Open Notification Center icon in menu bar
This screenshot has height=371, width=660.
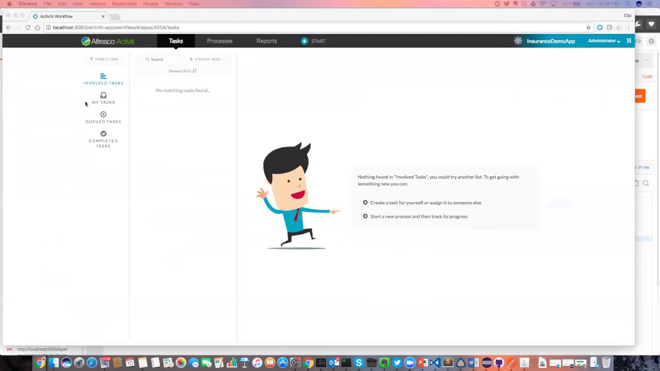click(649, 4)
